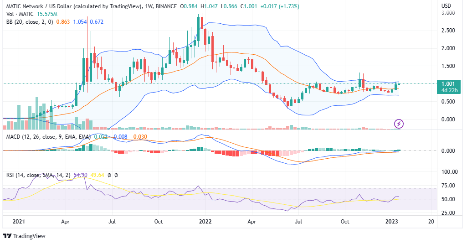This screenshot has height=244, width=467.
Task: Click the RSI SMA value 49.64
Action: tap(97, 175)
